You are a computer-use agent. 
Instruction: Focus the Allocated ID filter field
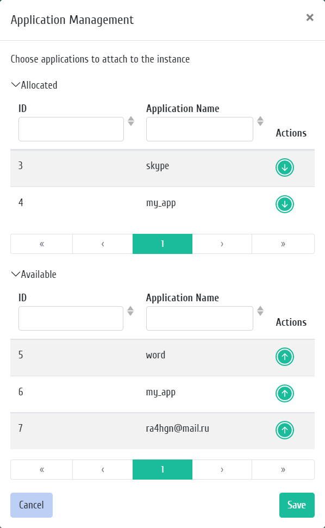click(x=71, y=129)
